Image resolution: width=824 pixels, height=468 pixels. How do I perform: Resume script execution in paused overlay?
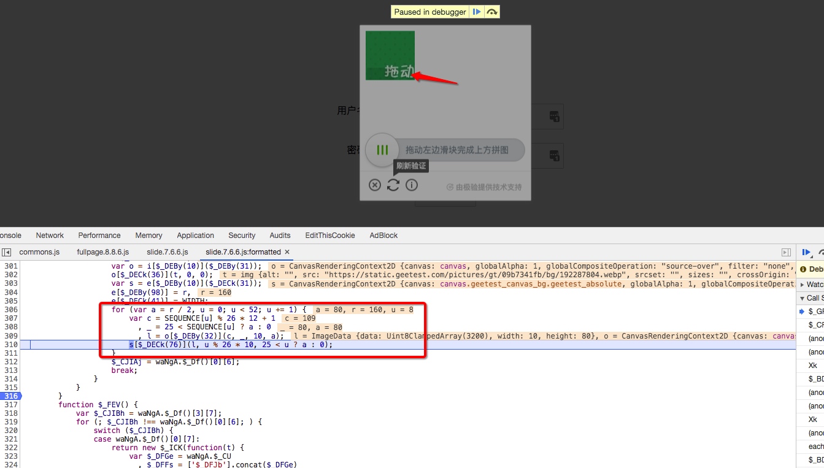pos(477,12)
